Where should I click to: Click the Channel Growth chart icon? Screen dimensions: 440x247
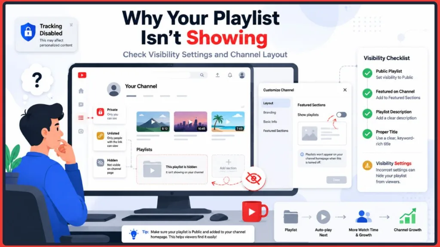(x=407, y=216)
